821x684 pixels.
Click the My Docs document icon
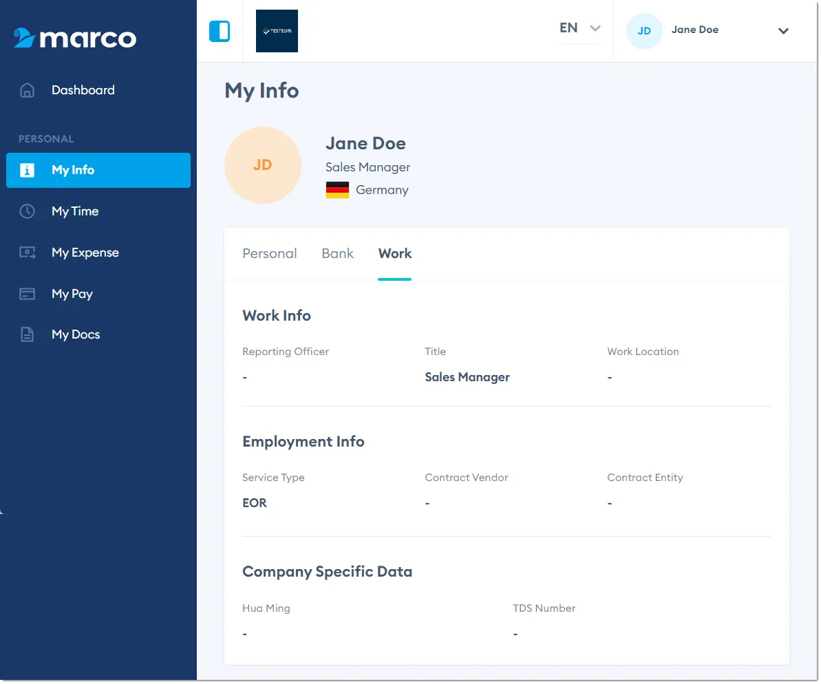28,334
